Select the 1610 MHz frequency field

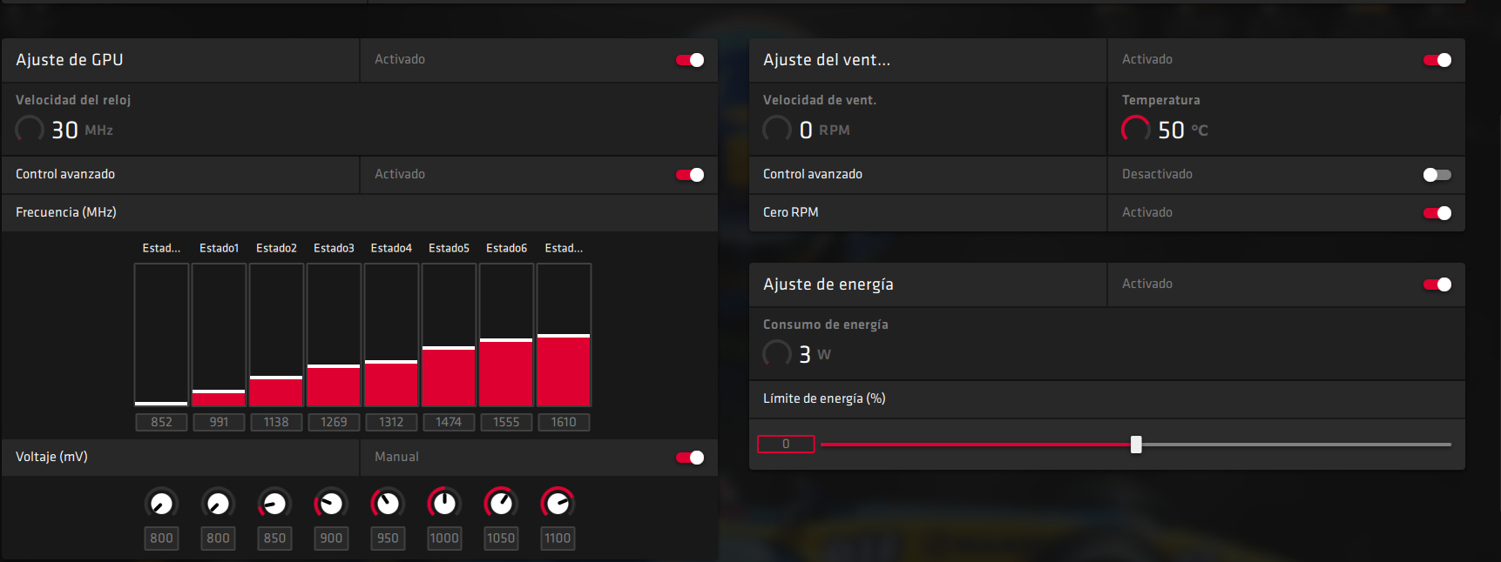tap(564, 422)
